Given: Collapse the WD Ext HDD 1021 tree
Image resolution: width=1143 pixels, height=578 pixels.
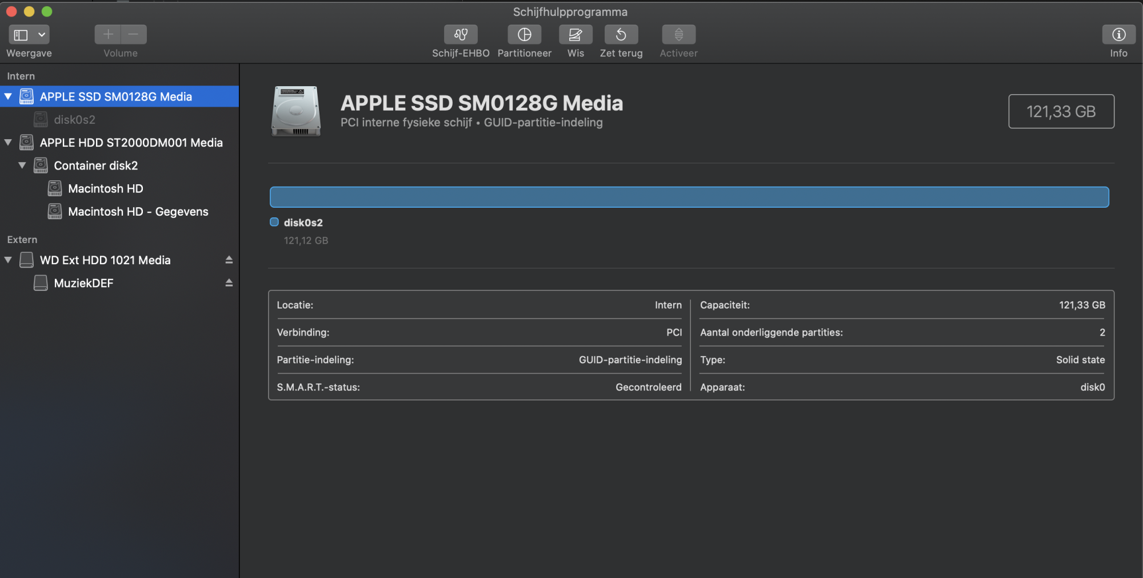Looking at the screenshot, I should (x=9, y=260).
